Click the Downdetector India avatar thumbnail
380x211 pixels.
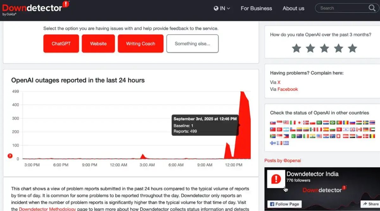276,179
